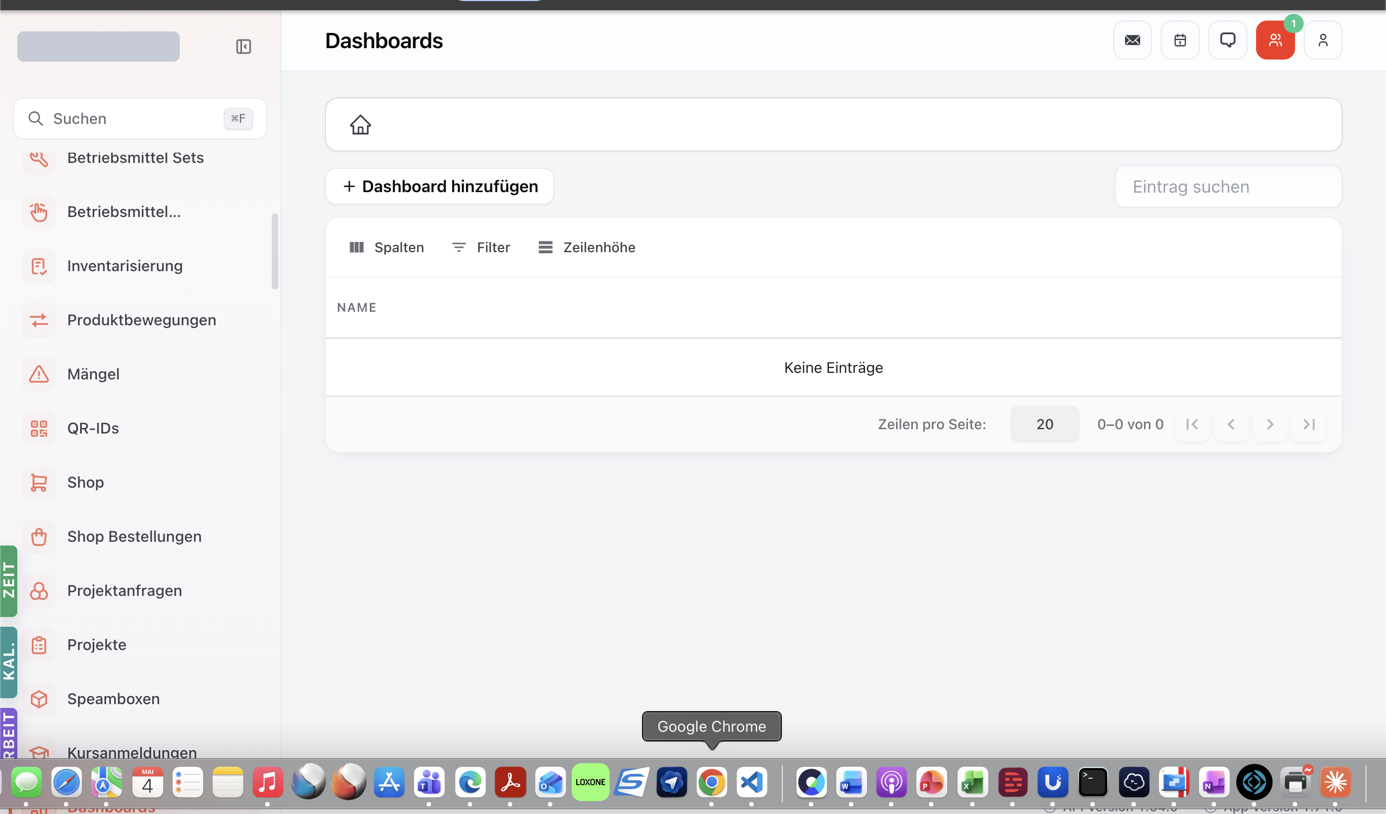
Task: Click the red users icon with badge
Action: click(1275, 40)
